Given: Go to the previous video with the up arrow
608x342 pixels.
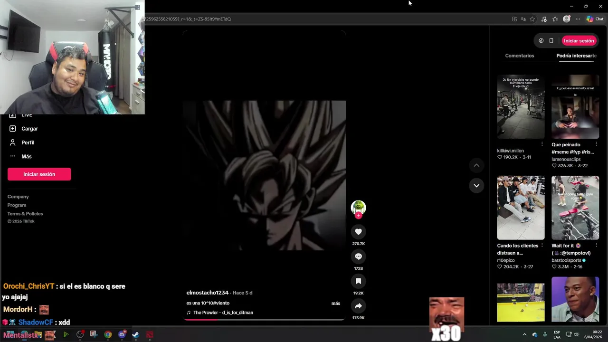Looking at the screenshot, I should point(476,165).
